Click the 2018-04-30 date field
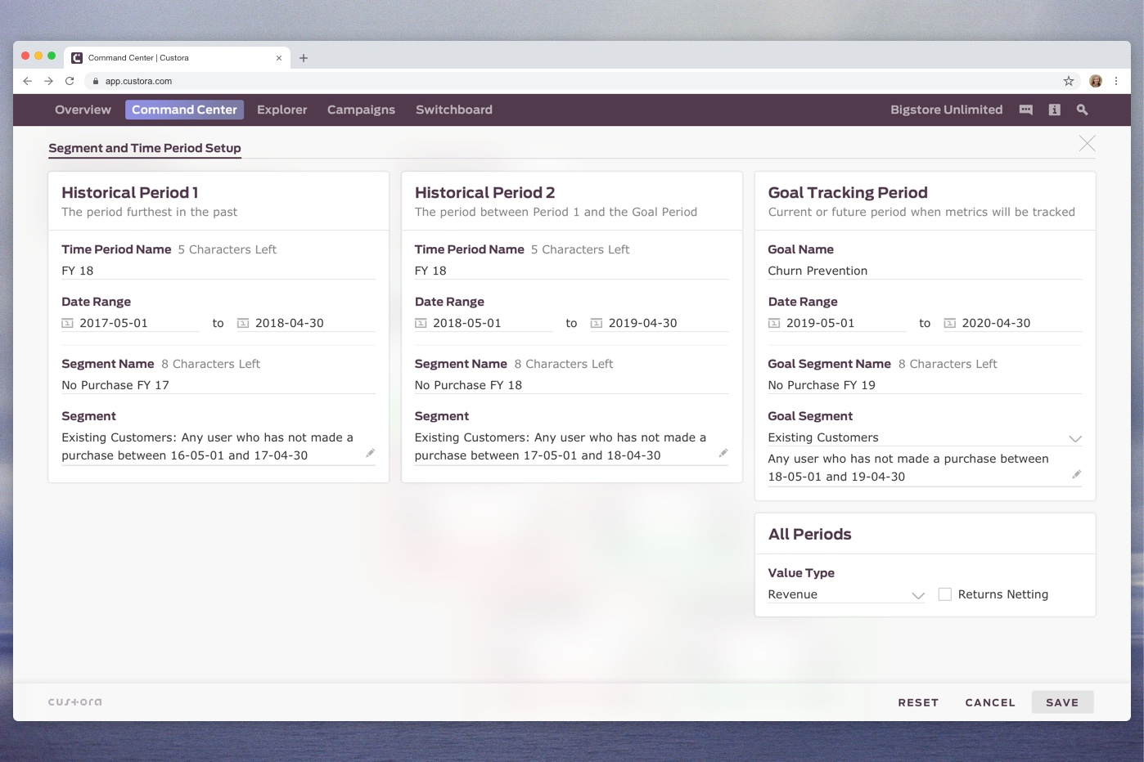The width and height of the screenshot is (1144, 762). click(306, 323)
